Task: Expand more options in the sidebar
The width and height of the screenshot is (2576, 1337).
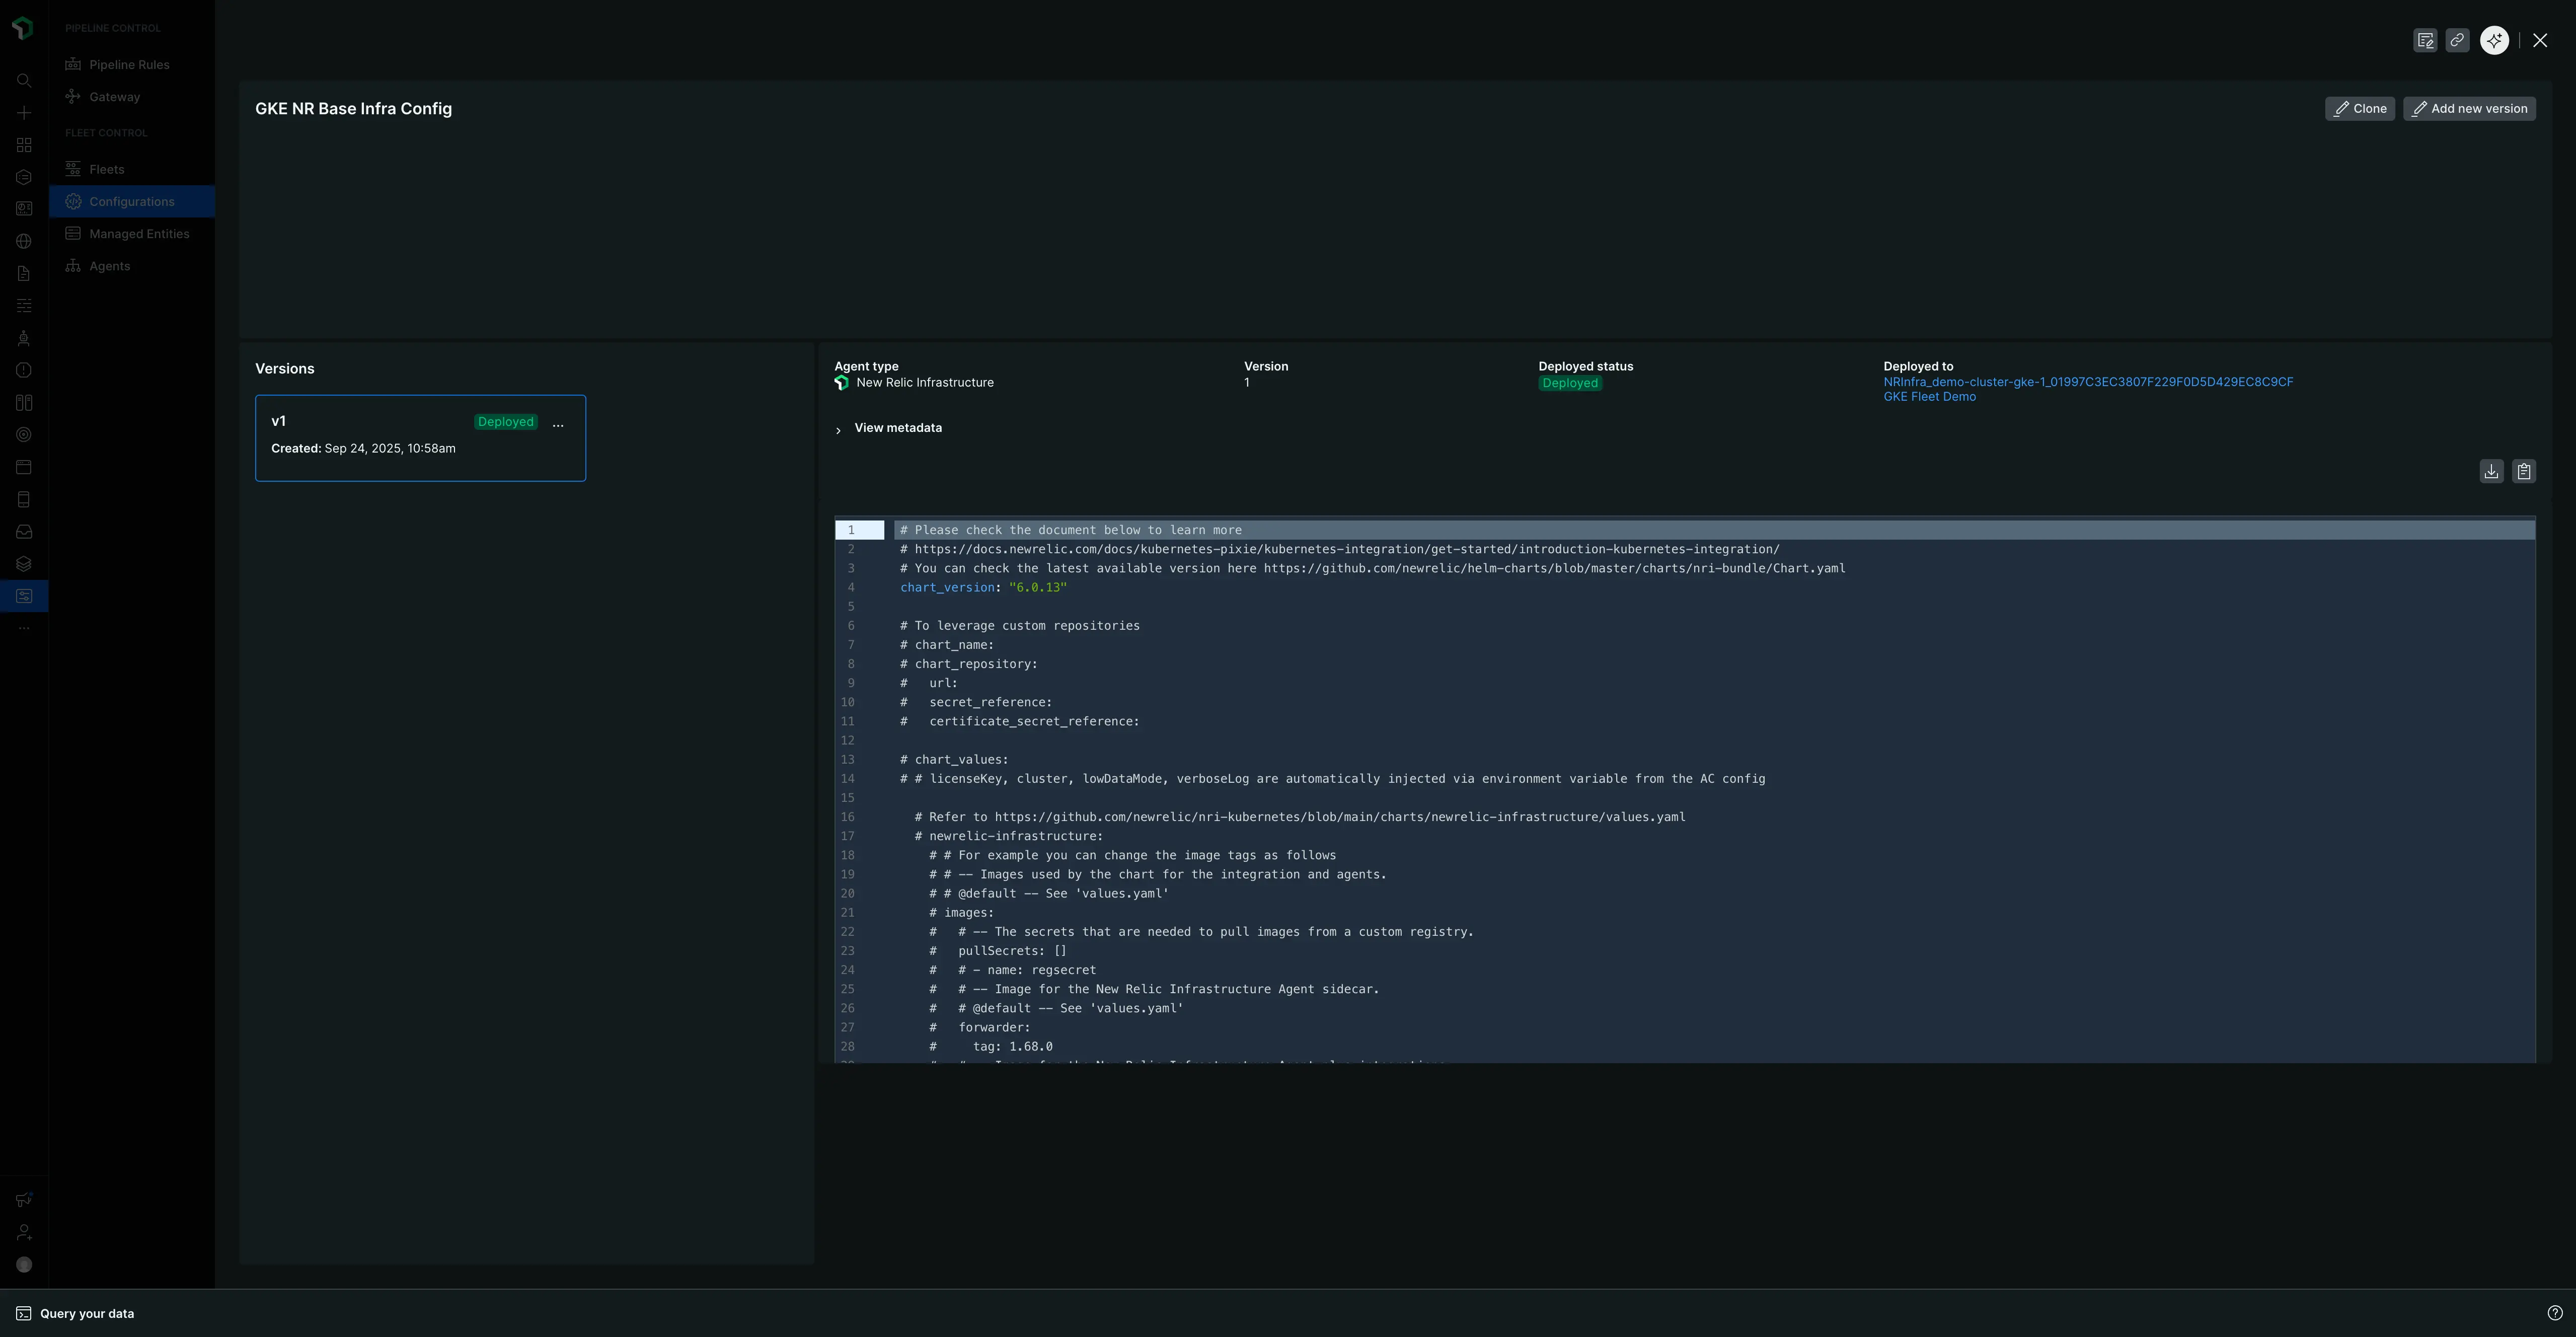Action: coord(23,628)
